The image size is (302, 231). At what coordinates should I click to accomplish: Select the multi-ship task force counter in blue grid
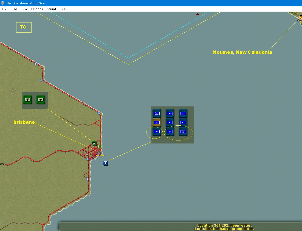157,114
